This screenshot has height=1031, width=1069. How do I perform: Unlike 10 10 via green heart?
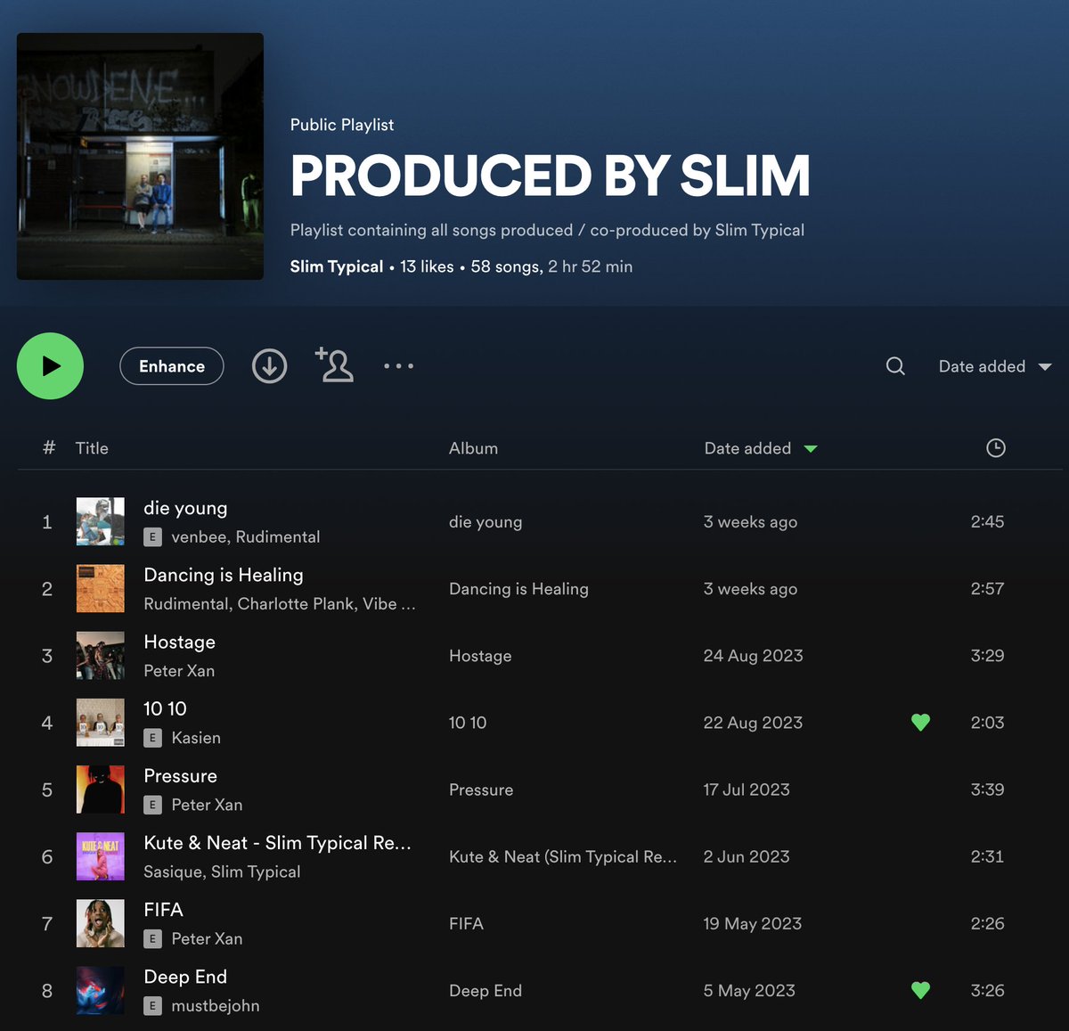[921, 723]
